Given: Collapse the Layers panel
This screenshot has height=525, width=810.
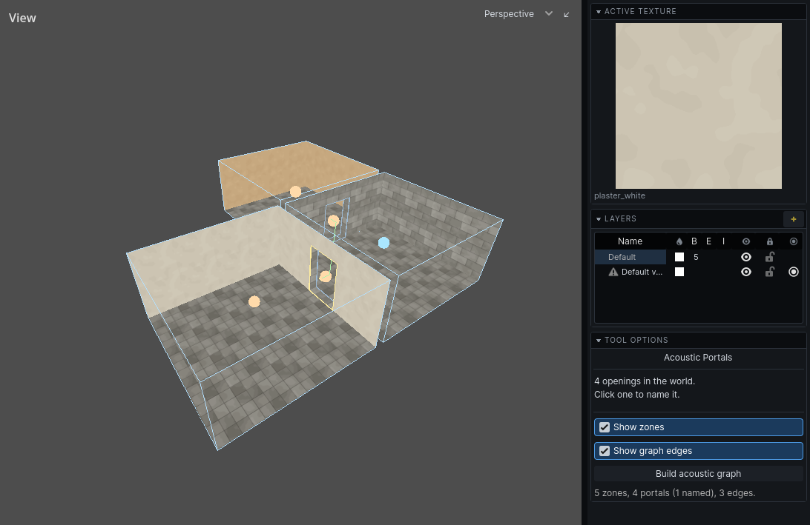Looking at the screenshot, I should coord(599,218).
